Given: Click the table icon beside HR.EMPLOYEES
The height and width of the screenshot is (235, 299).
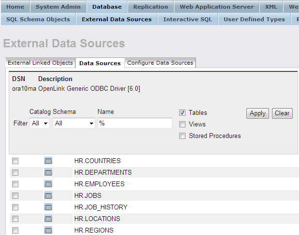Looking at the screenshot, I should tap(48, 184).
